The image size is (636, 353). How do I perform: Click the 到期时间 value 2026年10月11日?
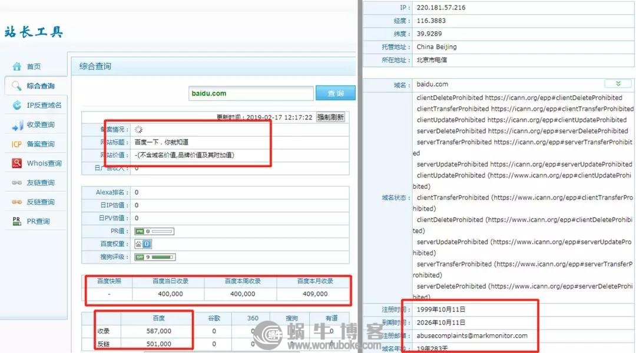point(441,322)
